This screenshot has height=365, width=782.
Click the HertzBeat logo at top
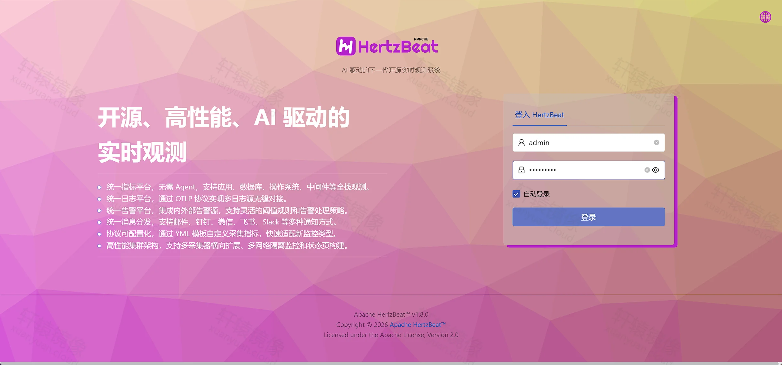tap(387, 46)
